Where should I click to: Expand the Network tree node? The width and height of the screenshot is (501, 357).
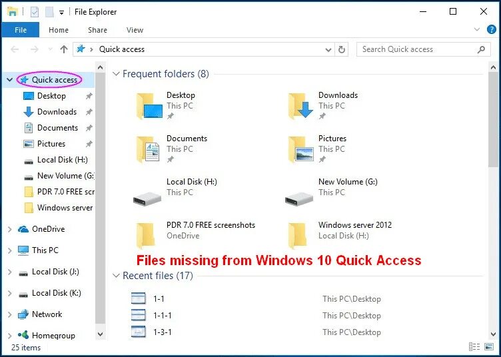9,315
